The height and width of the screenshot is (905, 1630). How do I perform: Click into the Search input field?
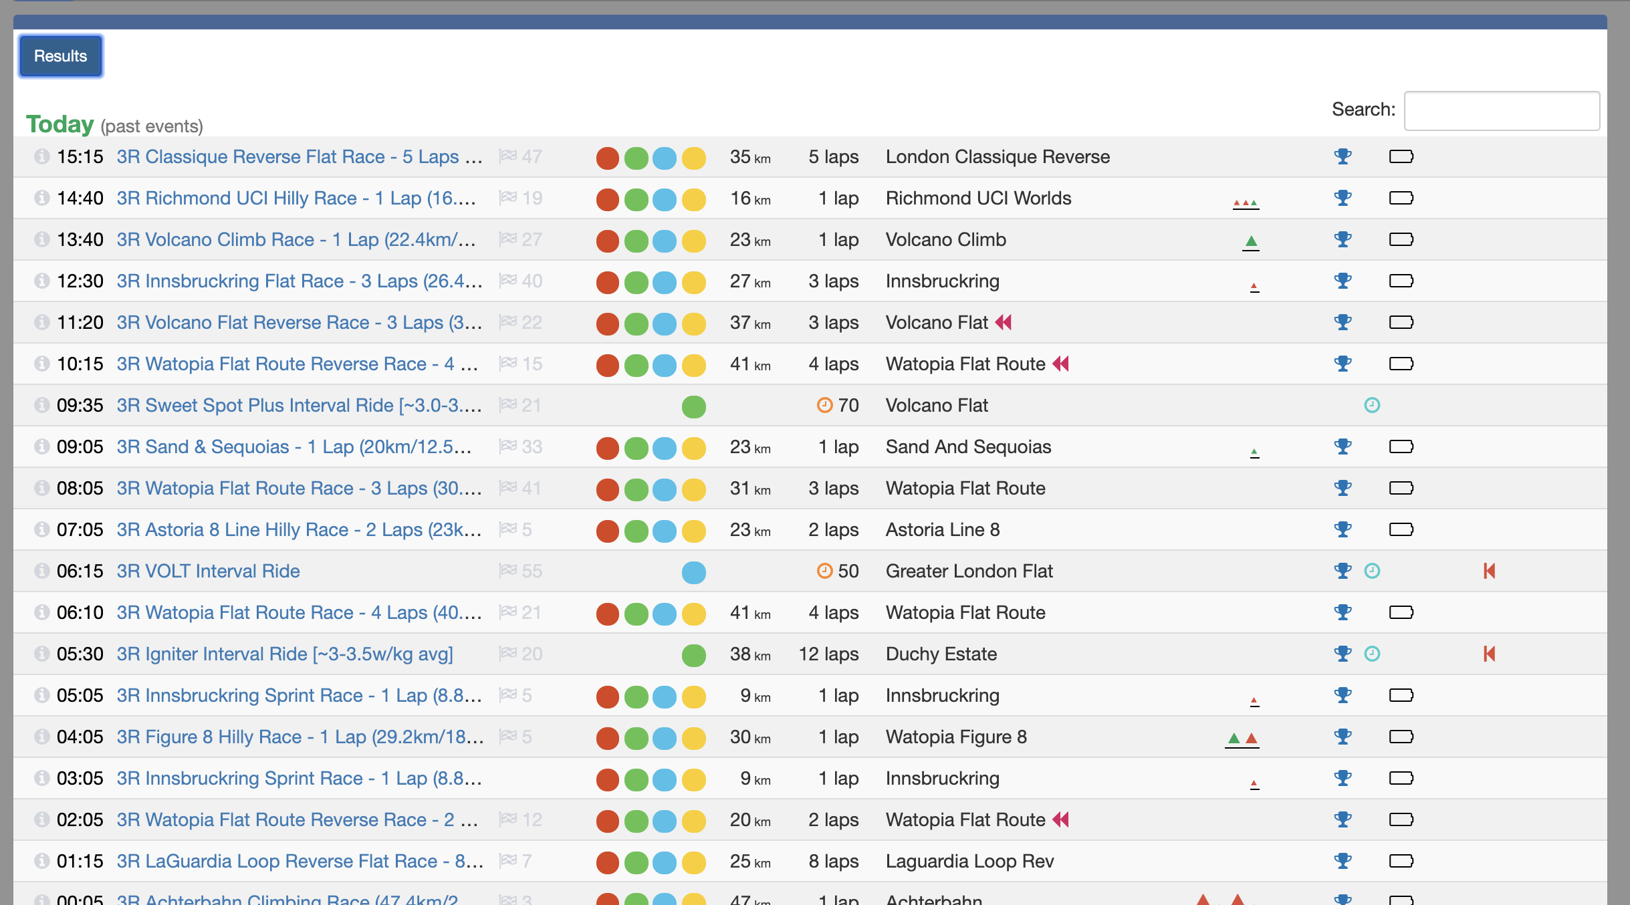(x=1502, y=111)
